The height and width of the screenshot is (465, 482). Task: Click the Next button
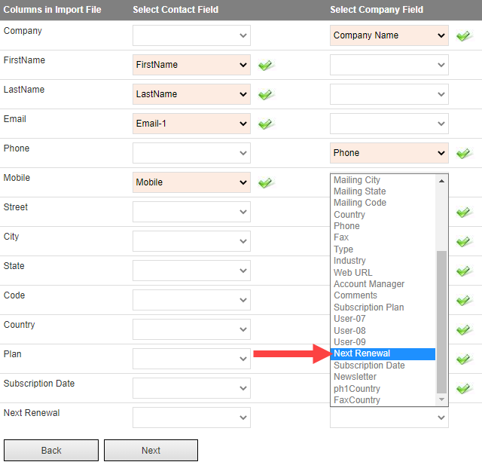click(x=151, y=450)
